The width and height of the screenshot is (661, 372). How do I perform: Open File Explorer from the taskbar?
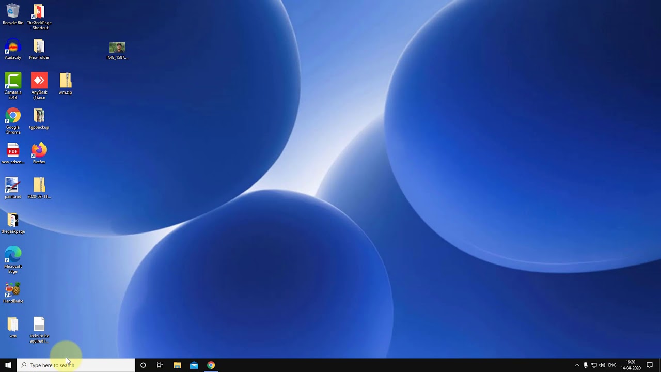coord(177,365)
